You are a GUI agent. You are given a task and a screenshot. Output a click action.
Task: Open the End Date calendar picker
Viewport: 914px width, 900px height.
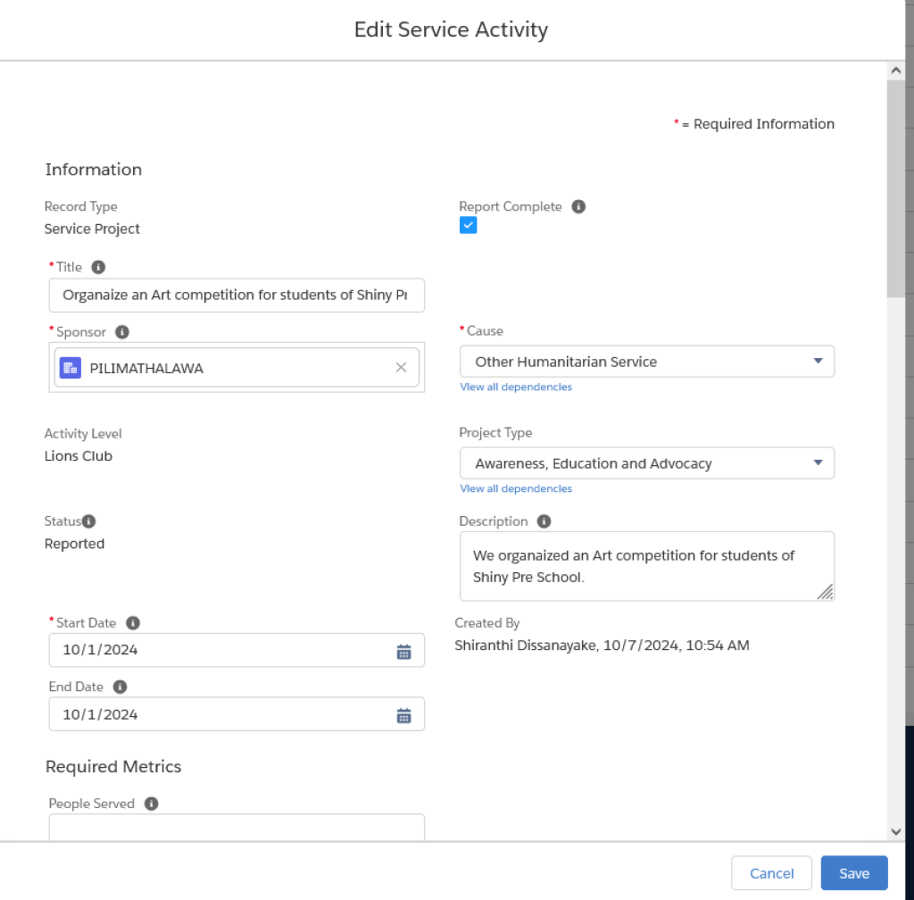pyautogui.click(x=404, y=715)
